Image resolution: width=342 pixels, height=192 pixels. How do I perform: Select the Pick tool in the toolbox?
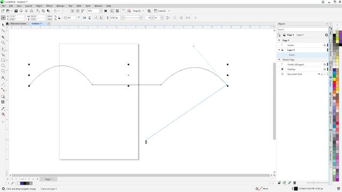pos(3,25)
